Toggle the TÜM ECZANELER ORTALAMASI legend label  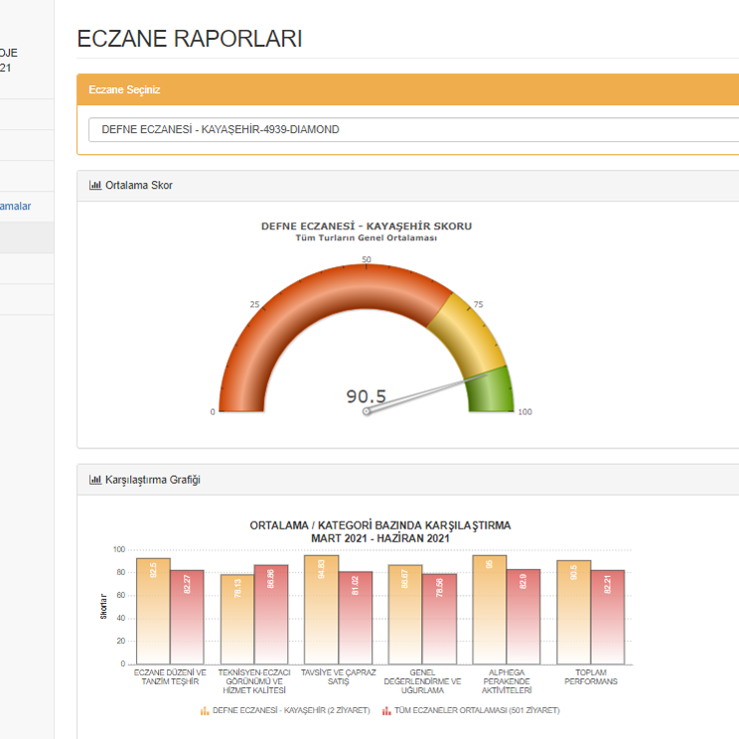pos(477,710)
